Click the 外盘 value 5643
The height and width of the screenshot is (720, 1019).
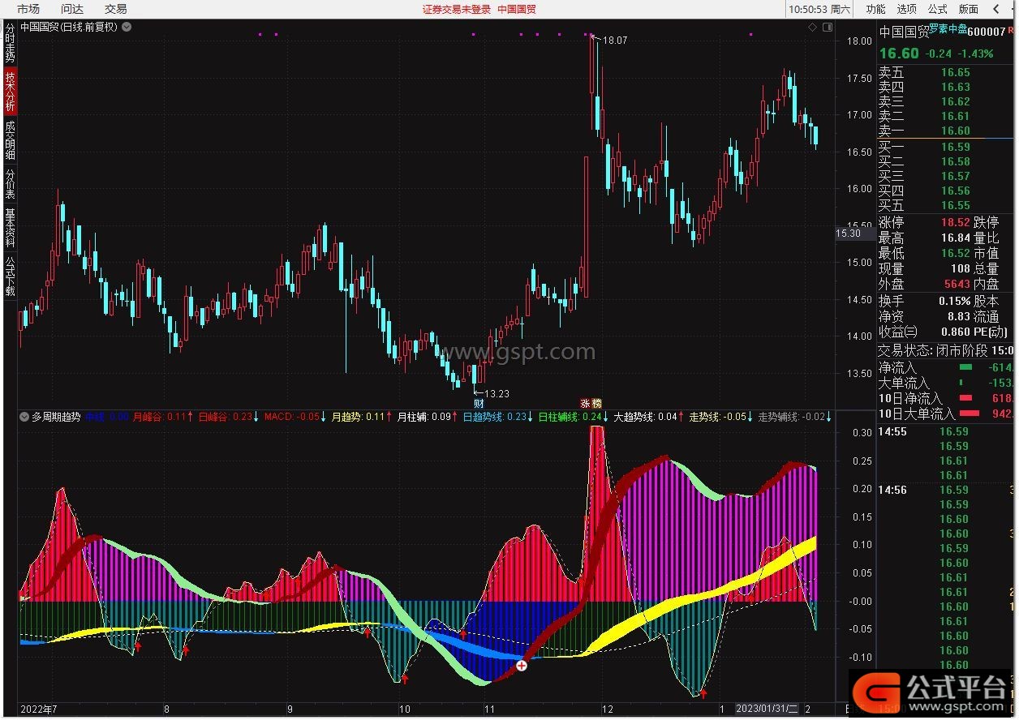[x=957, y=284]
